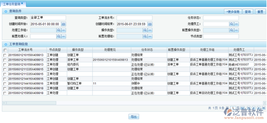This screenshot has width=267, height=123.
Task: Toggle select-all checkbox in table header
Action: (5, 50)
